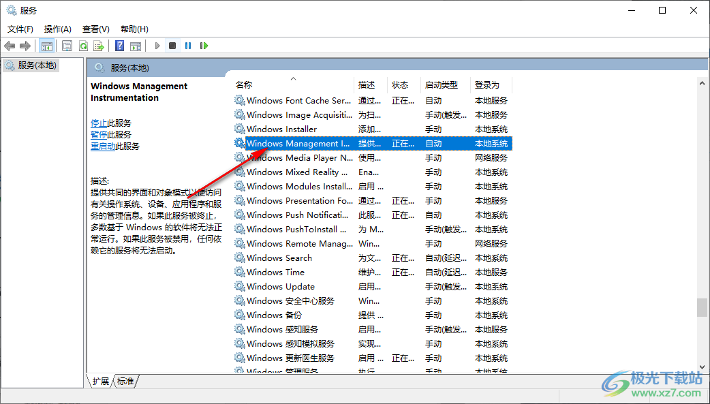Viewport: 710px width, 404px height.
Task: Select Windows Media Player Network service
Action: click(x=373, y=157)
